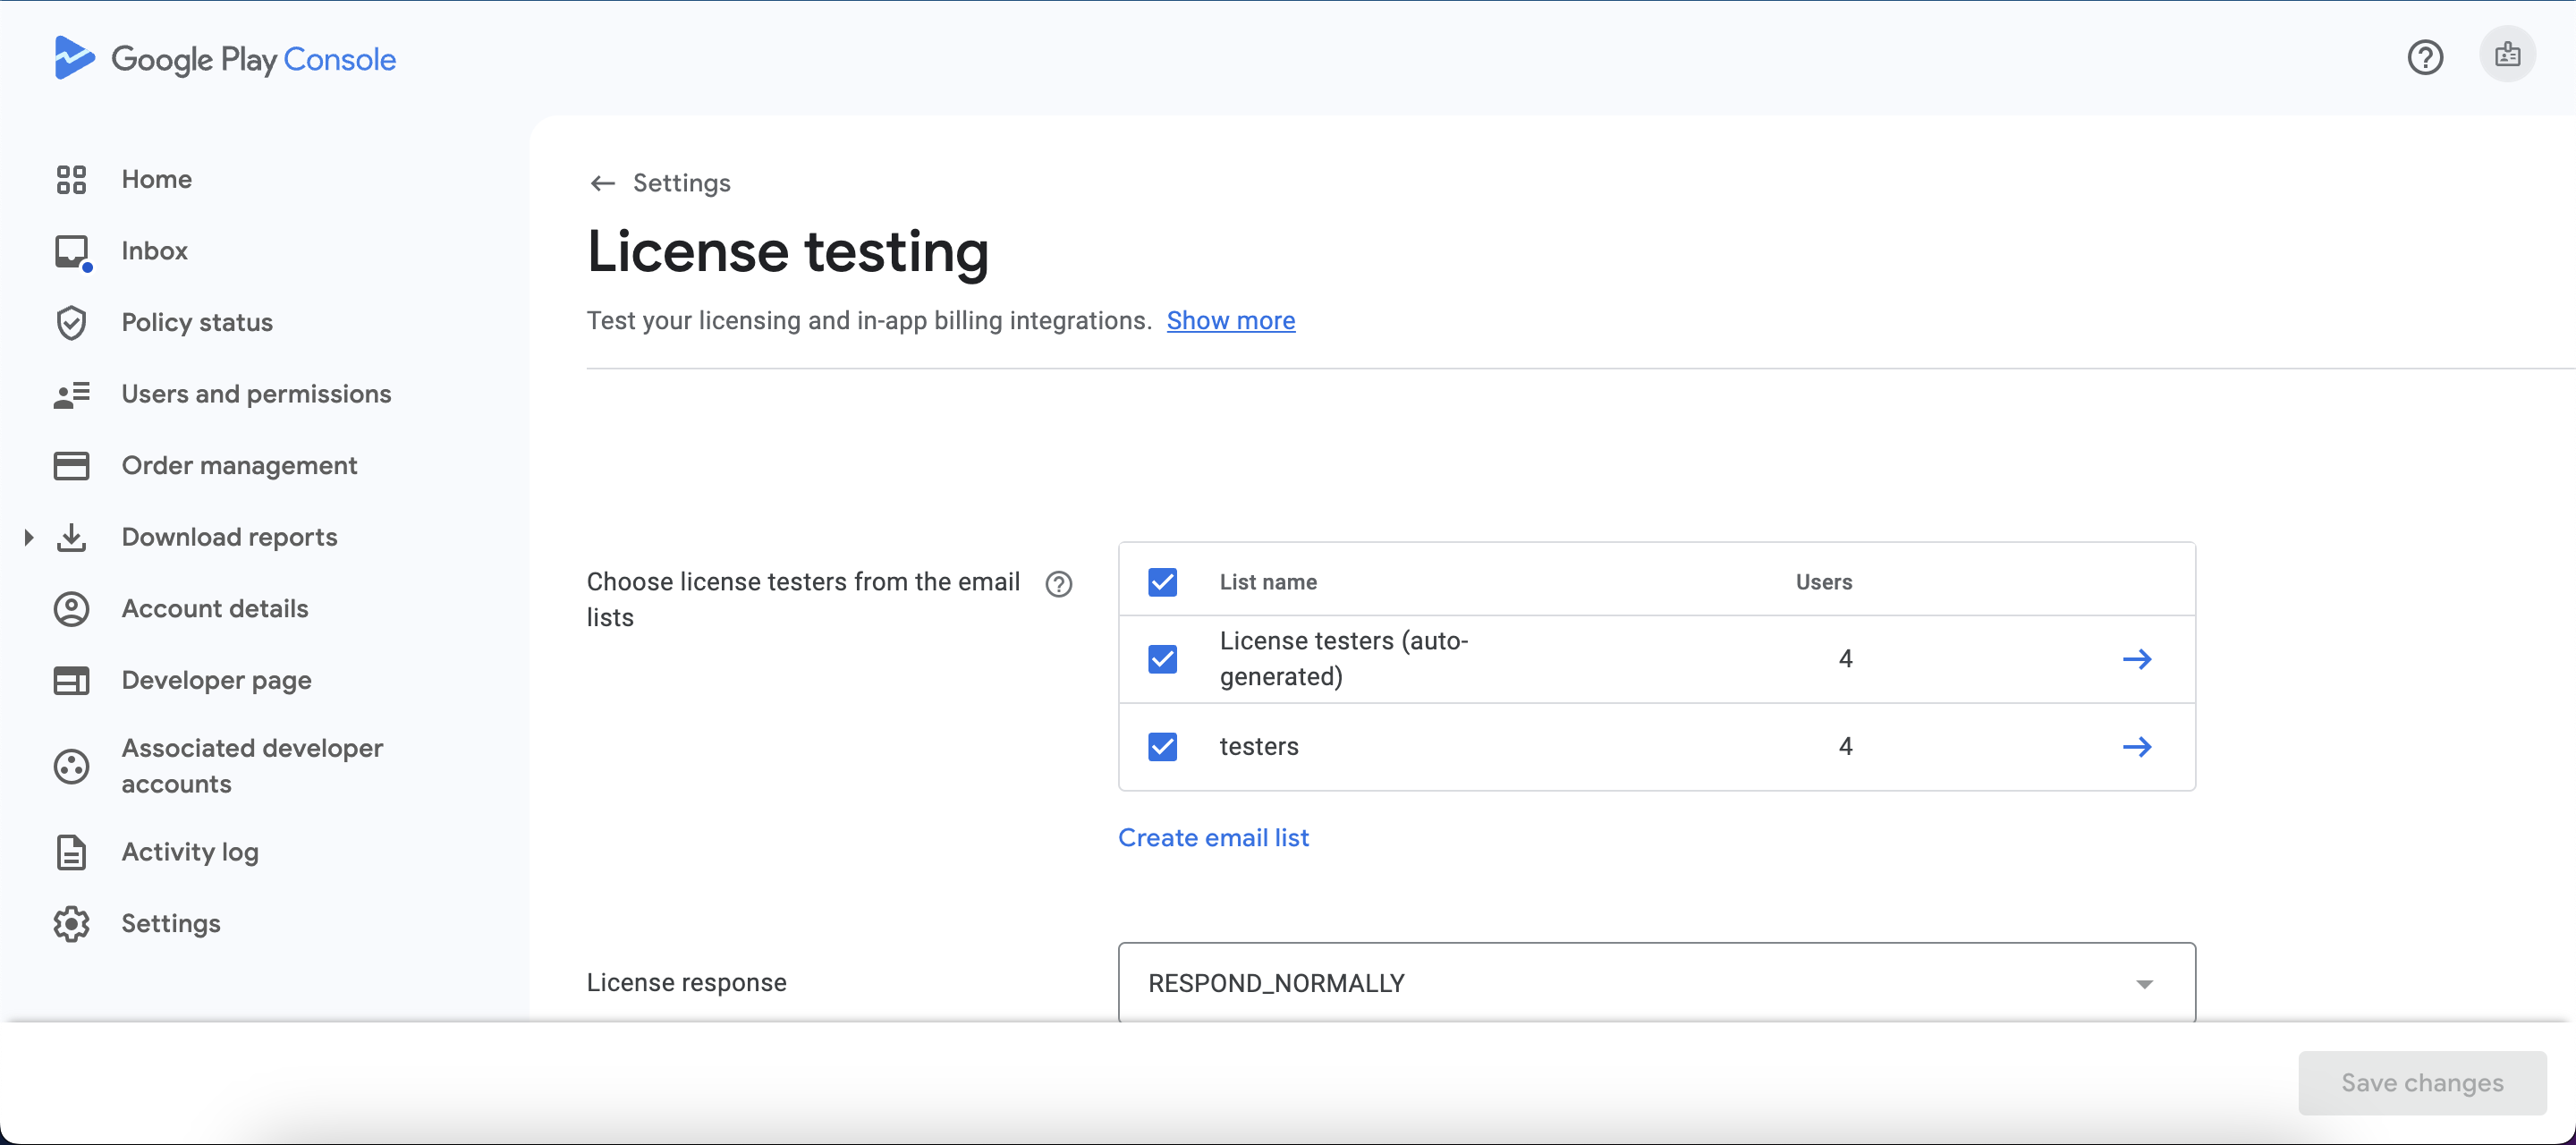
Task: Click help icon beside license testers label
Action: point(1058,584)
